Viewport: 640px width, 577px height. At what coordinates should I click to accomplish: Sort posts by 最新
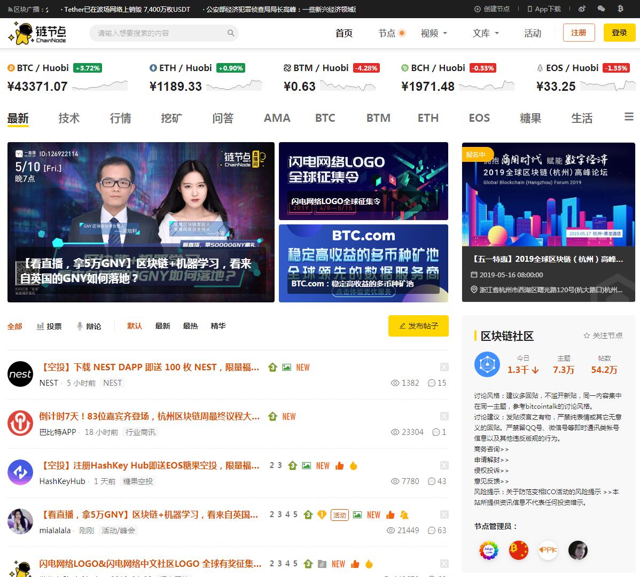[x=162, y=326]
